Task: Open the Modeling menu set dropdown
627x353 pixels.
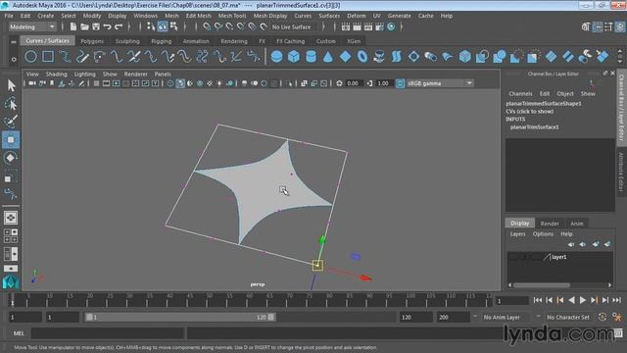Action: (32, 26)
